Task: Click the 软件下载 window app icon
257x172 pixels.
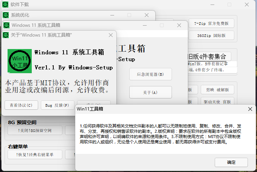Action: click(x=5, y=5)
